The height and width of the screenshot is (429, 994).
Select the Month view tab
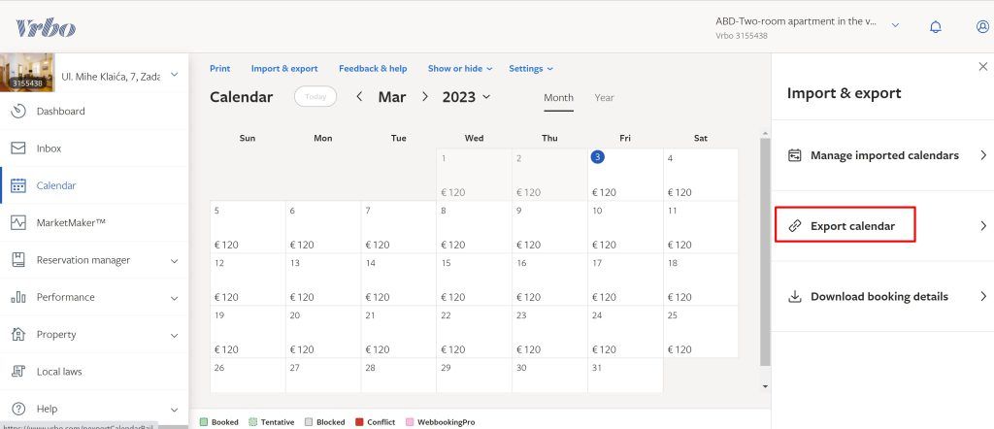pyautogui.click(x=558, y=98)
